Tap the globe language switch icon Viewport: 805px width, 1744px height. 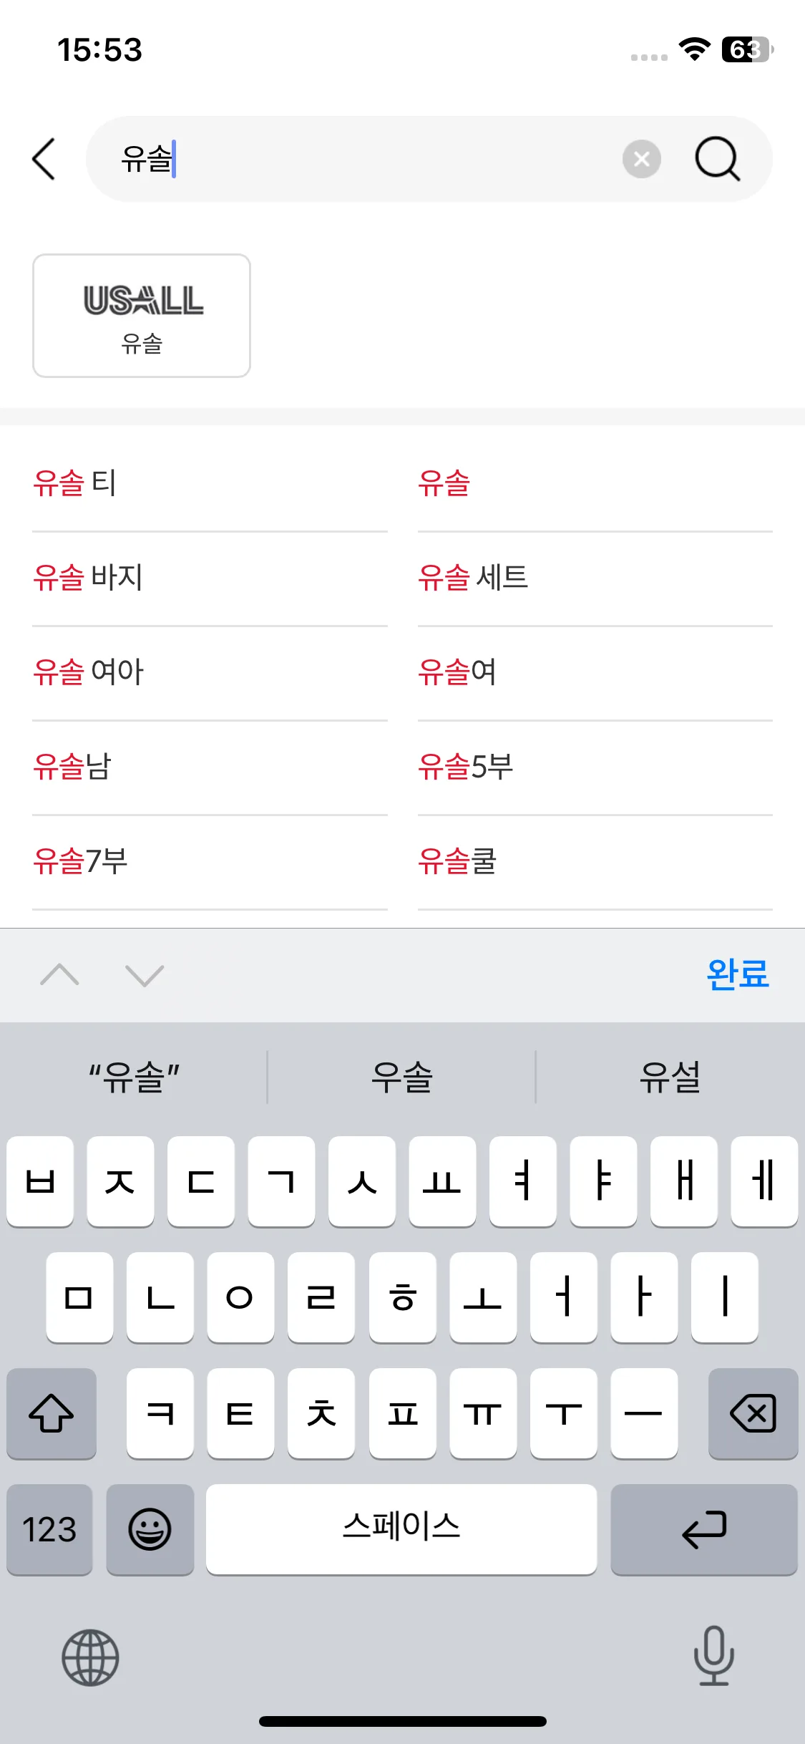tap(90, 1657)
